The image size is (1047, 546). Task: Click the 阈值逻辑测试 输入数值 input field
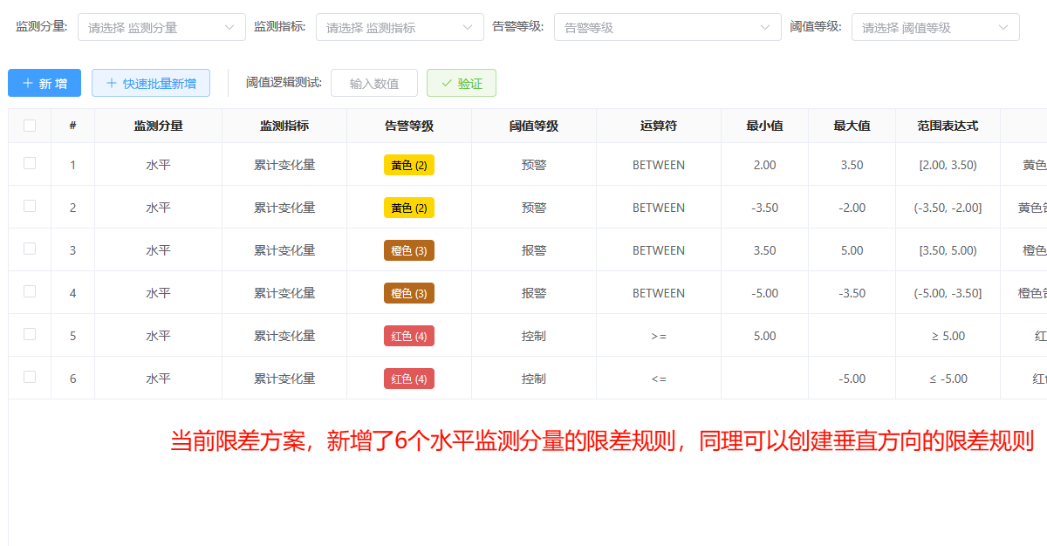coord(374,84)
